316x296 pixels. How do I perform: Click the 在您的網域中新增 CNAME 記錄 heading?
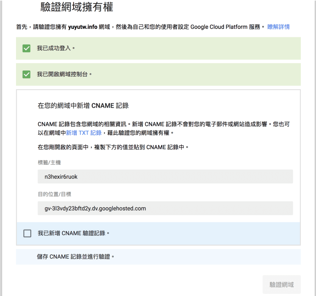pos(83,105)
